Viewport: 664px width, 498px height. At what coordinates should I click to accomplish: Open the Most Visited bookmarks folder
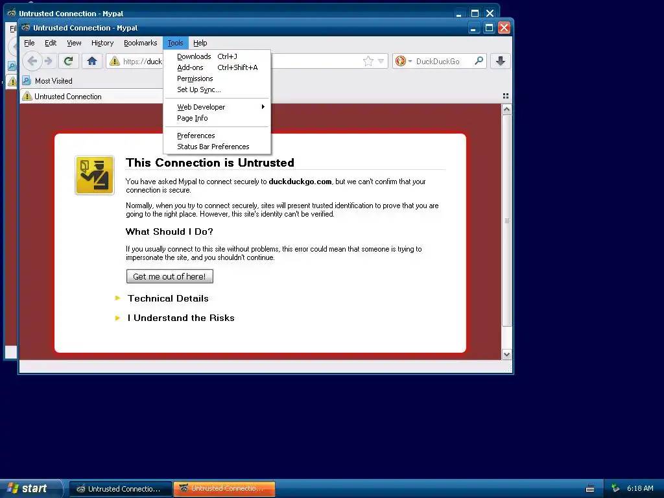coord(47,80)
